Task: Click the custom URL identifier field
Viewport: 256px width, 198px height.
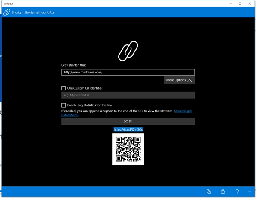Action: tap(128, 95)
